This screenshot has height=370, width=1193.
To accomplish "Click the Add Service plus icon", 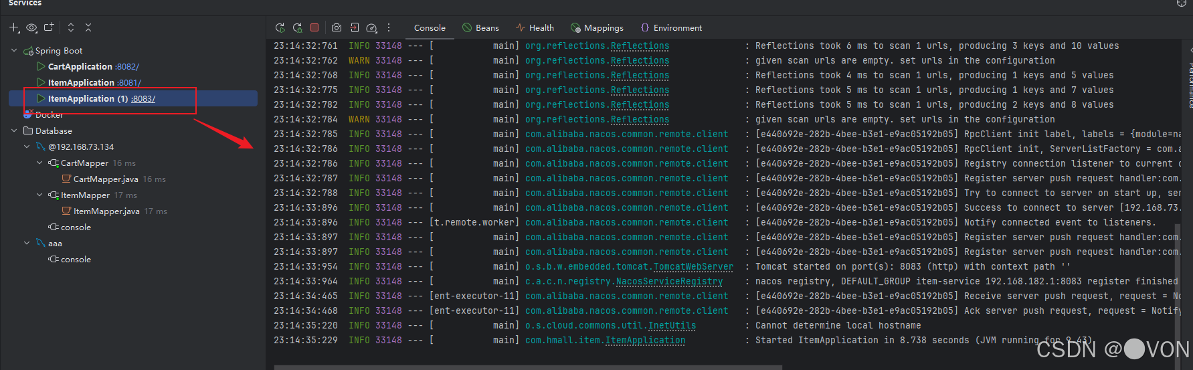I will 14,27.
